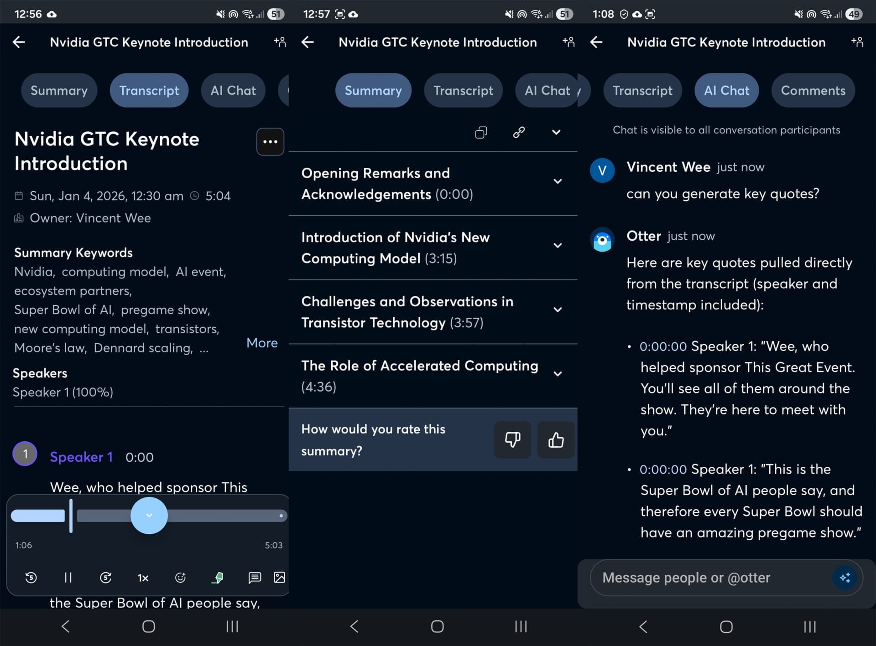The height and width of the screenshot is (646, 876).
Task: Tap the playhead marker at 1:06
Action: click(71, 516)
